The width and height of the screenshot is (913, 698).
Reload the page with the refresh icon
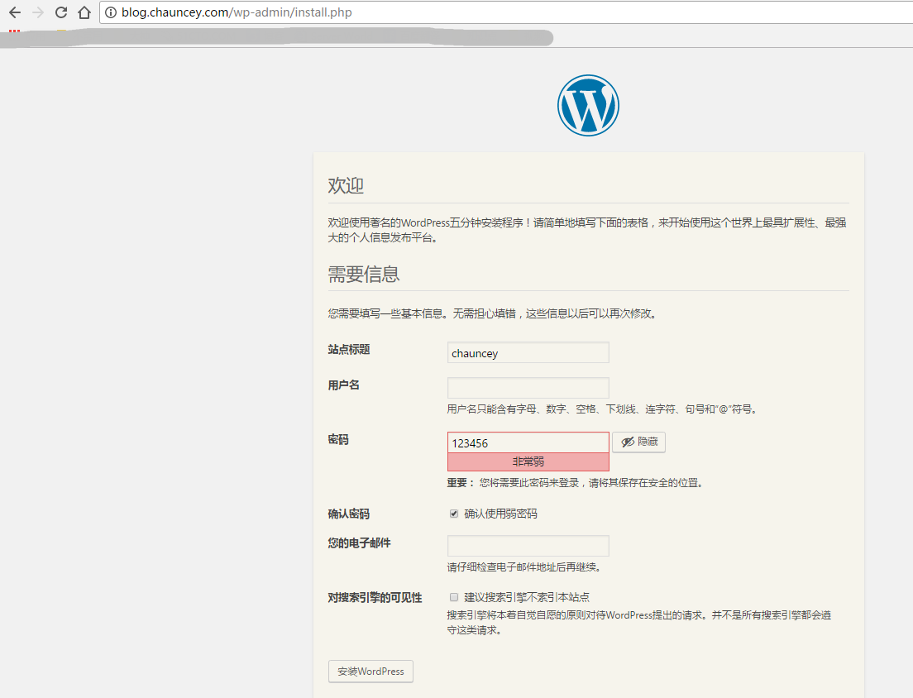pyautogui.click(x=60, y=12)
